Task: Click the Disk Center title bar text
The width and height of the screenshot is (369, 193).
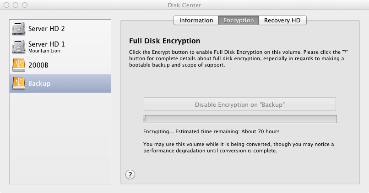Action: (x=184, y=5)
